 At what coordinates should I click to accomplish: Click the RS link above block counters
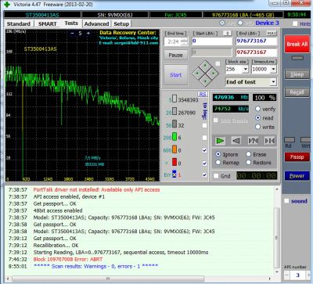point(203,94)
